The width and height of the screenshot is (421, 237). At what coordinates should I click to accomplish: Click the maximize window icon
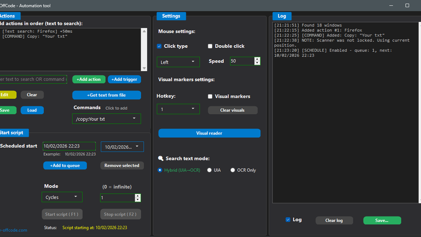point(407,6)
